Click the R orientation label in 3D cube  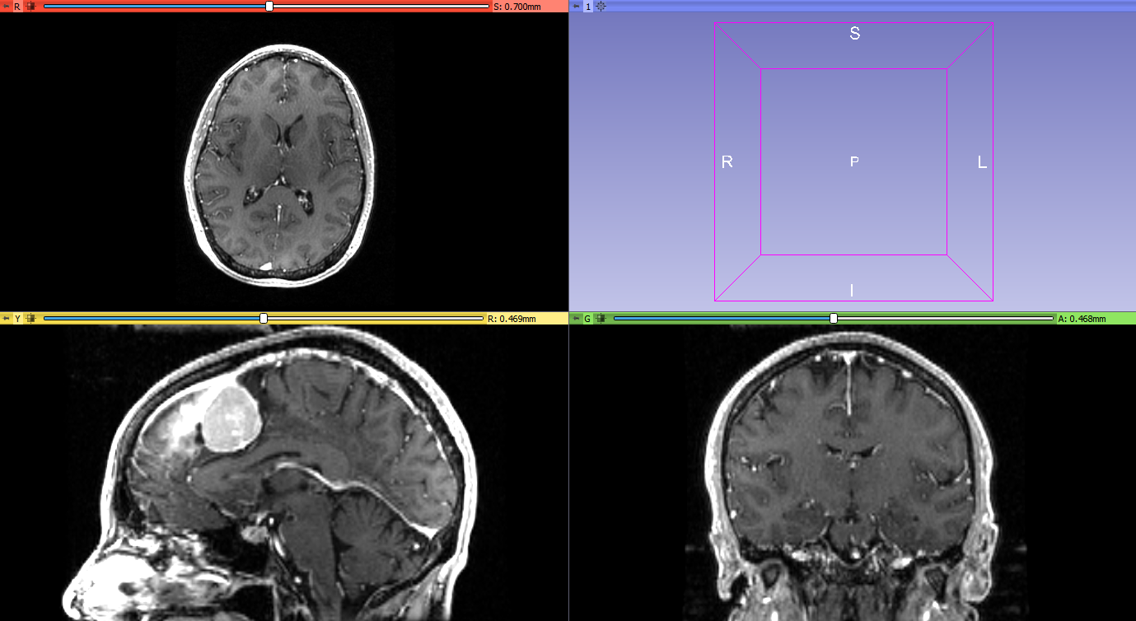pos(727,163)
